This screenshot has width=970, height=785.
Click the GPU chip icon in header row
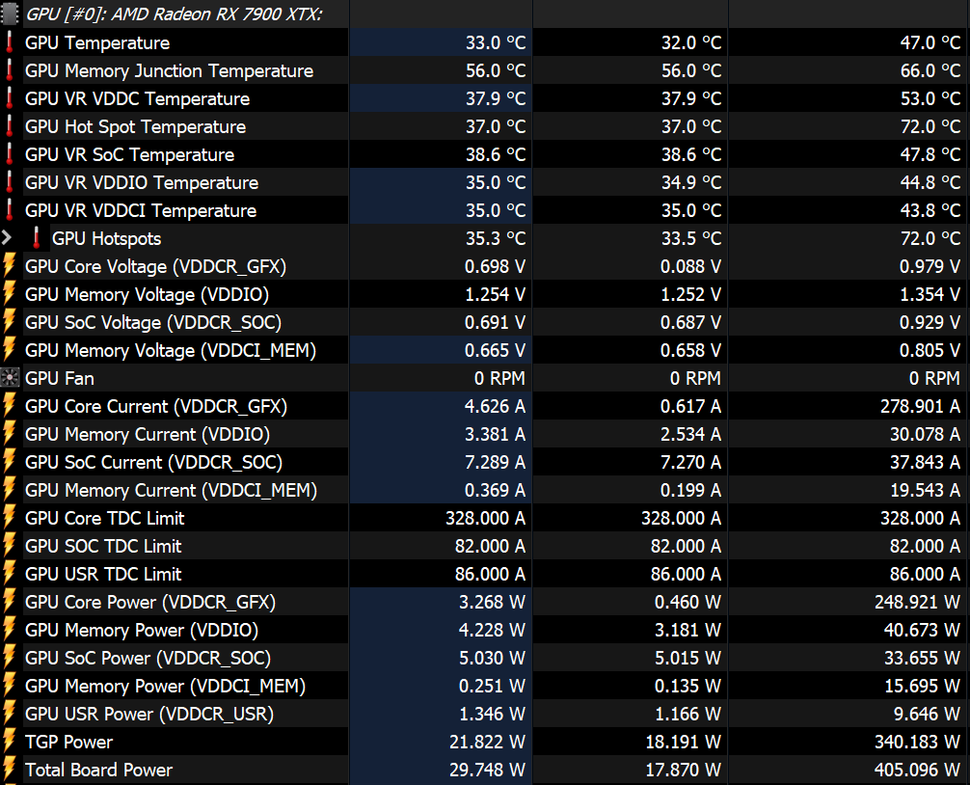[x=10, y=14]
